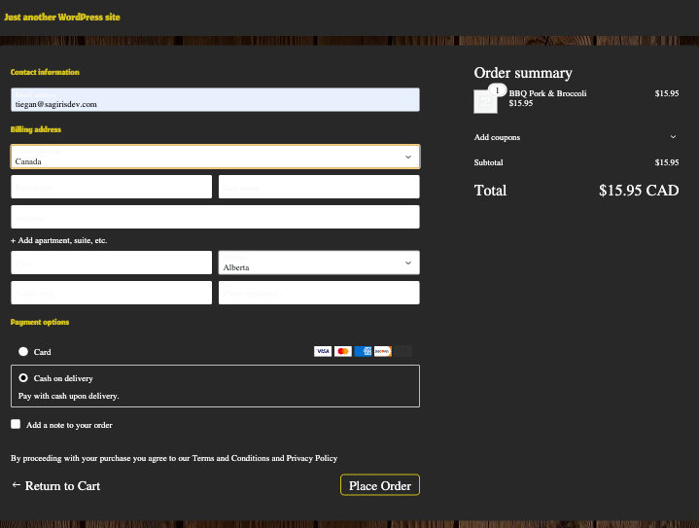699x528 pixels.
Task: Click the Mastercard icon
Action: (x=342, y=351)
